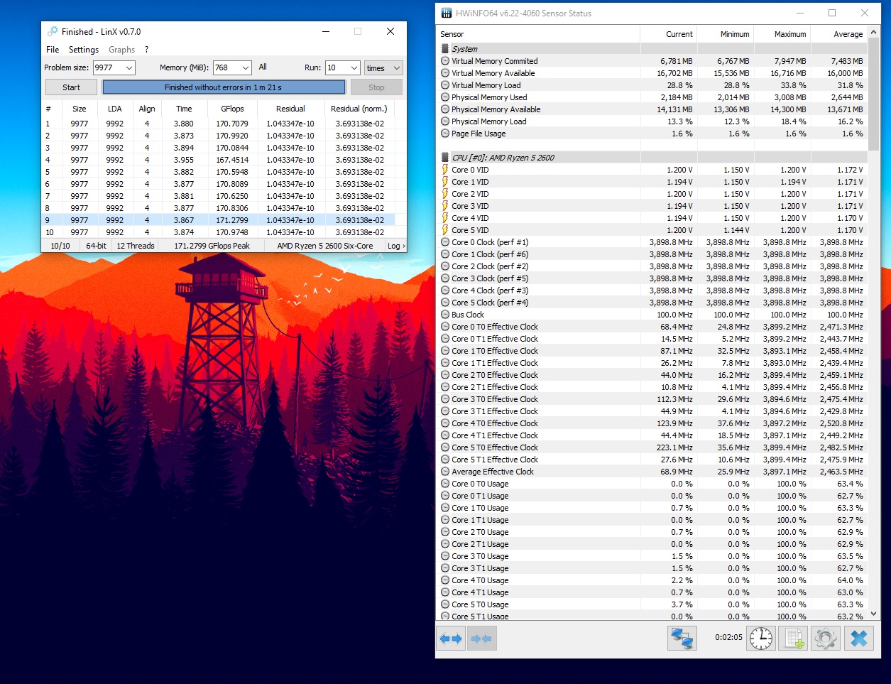Click the round icon beside Page File Usage
Viewport: 891px width, 684px height.
point(445,134)
